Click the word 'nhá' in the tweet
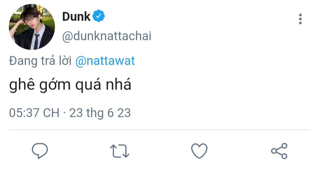319x172 pixels. pyautogui.click(x=118, y=84)
